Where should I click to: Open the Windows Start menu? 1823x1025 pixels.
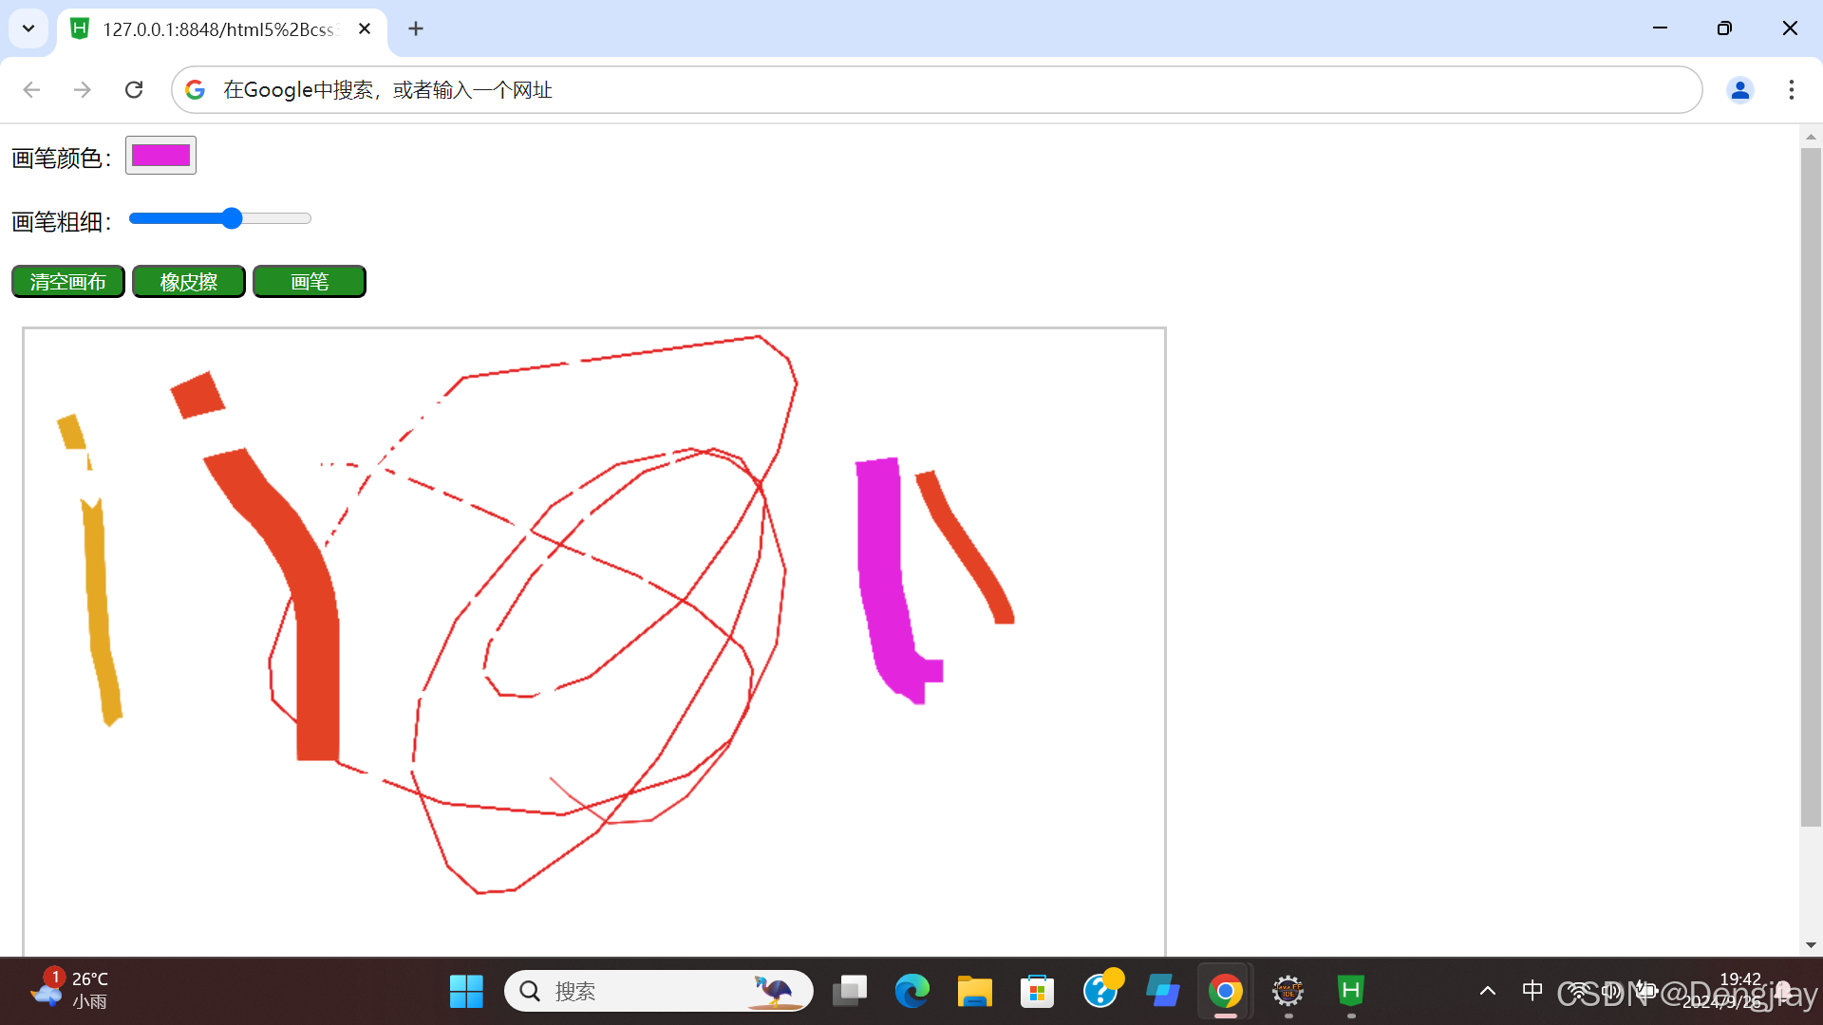click(x=466, y=991)
